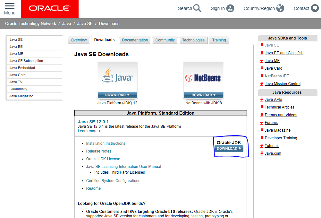Switch to the Overview tab
This screenshot has height=218, width=321.
pyautogui.click(x=79, y=40)
